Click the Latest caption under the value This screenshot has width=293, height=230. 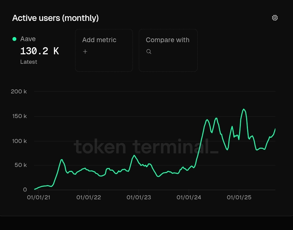point(29,62)
